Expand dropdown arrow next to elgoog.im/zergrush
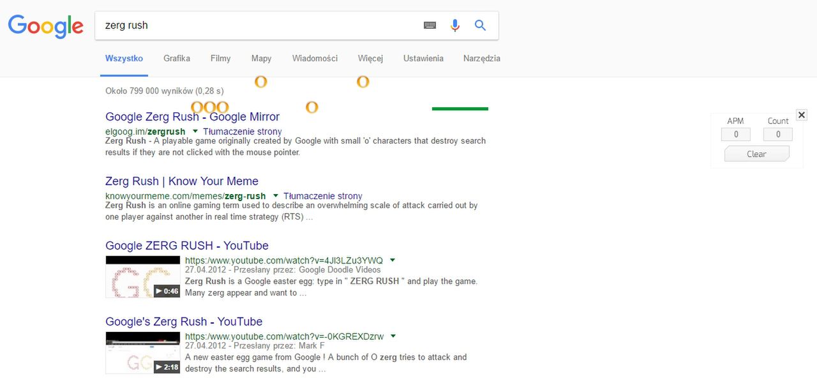Screen dimensions: 817x383 195,131
